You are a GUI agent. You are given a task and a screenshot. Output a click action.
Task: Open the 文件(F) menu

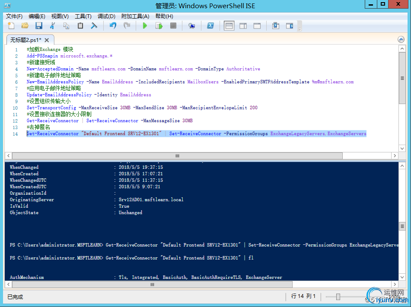tap(14, 16)
